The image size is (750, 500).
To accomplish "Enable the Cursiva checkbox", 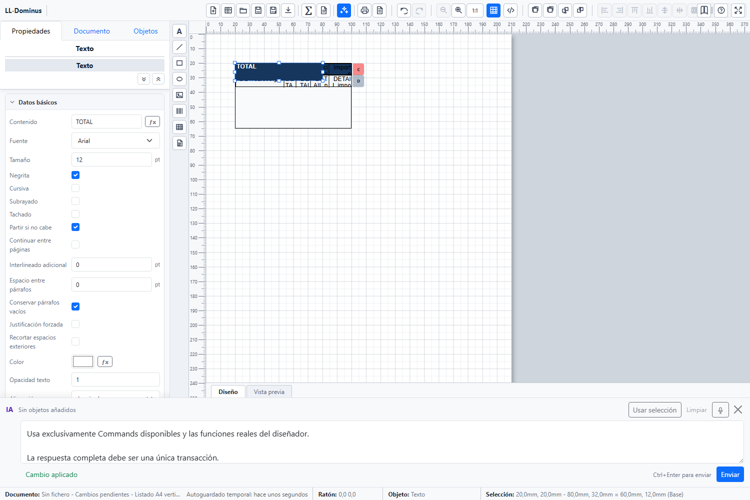I will click(x=75, y=188).
